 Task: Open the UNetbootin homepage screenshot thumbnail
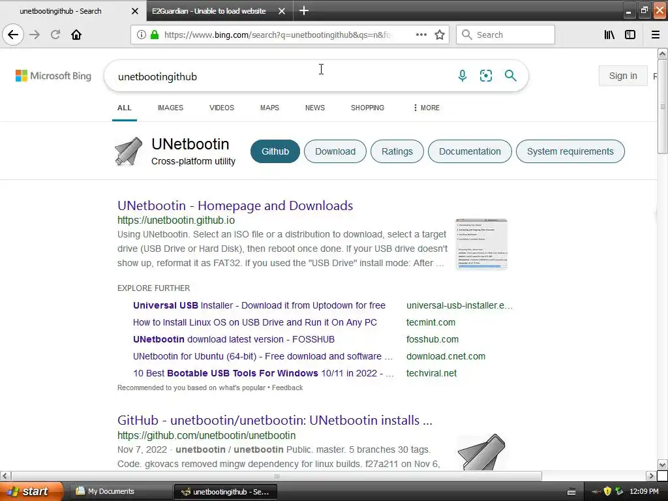point(481,244)
